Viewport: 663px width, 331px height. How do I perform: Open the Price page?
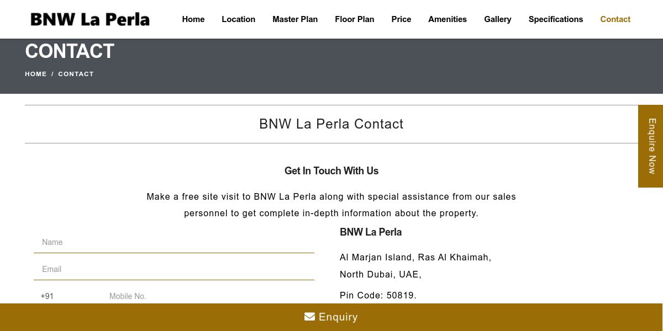[401, 19]
